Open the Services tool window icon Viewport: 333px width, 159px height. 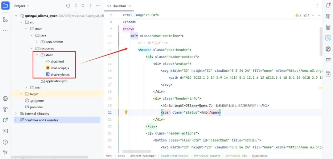coord(5,98)
